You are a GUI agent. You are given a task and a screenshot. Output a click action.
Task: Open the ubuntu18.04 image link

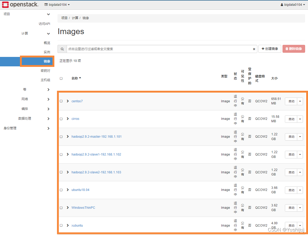click(x=80, y=190)
